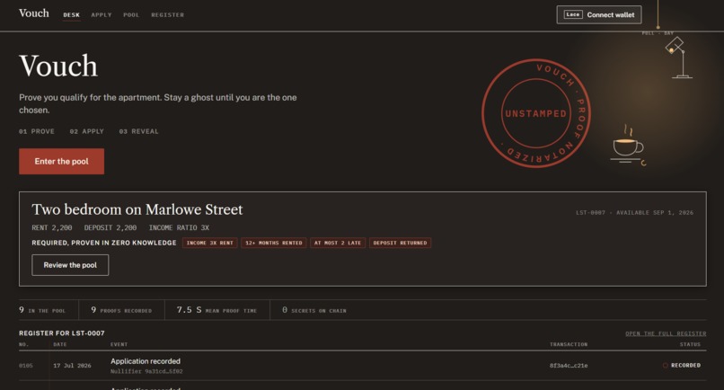
Task: Click the Nullifier 9a31cd…5f02 text
Action: [146, 371]
